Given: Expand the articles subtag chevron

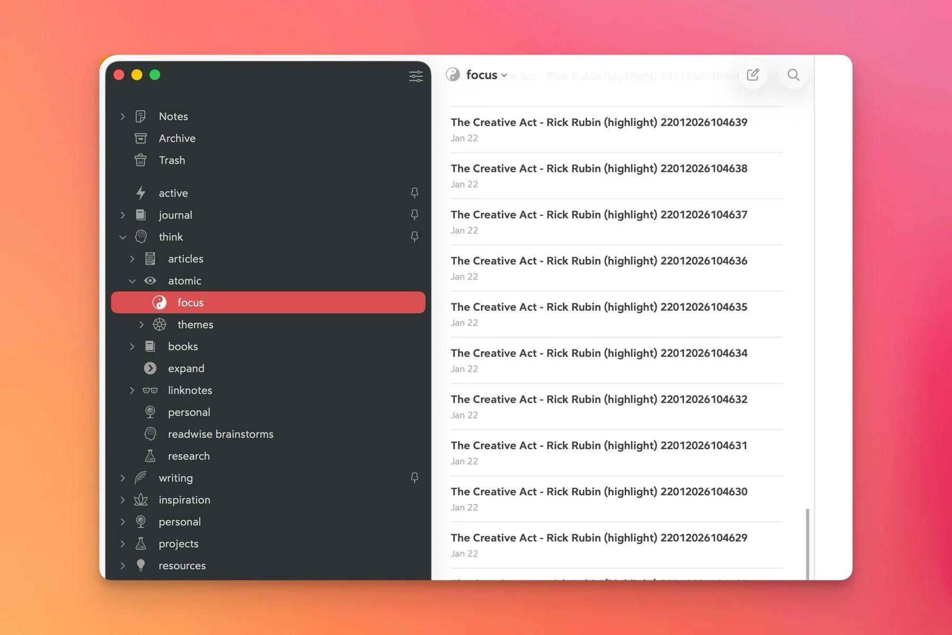Looking at the screenshot, I should tap(132, 259).
